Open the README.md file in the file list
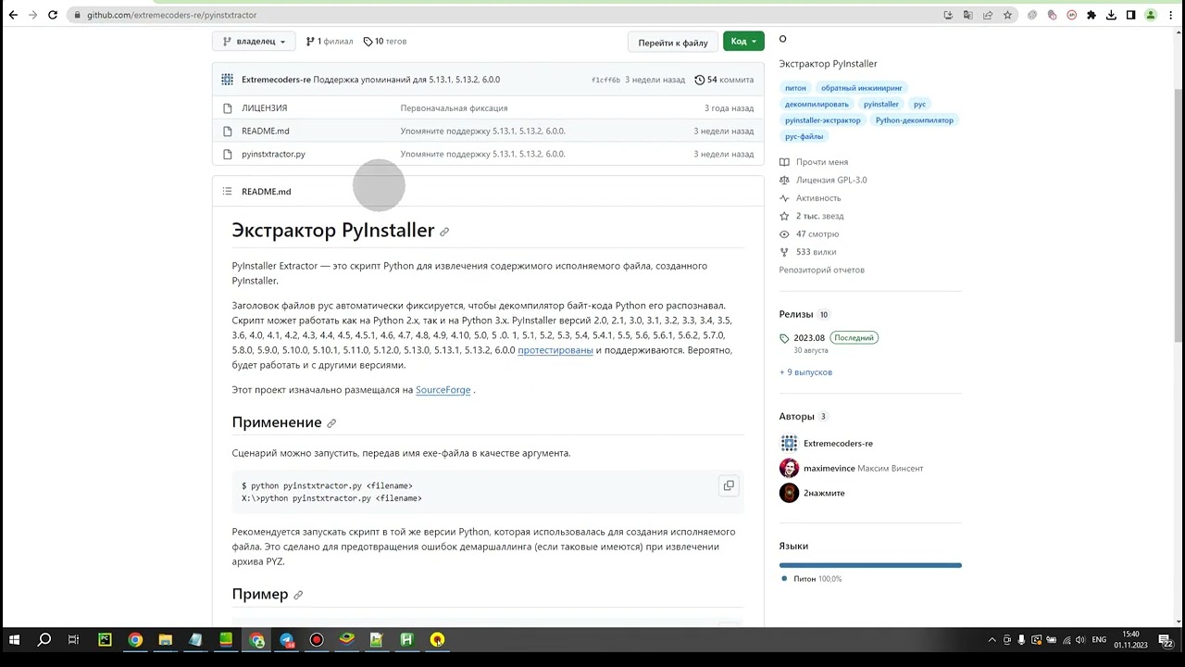1185x667 pixels. click(x=265, y=132)
